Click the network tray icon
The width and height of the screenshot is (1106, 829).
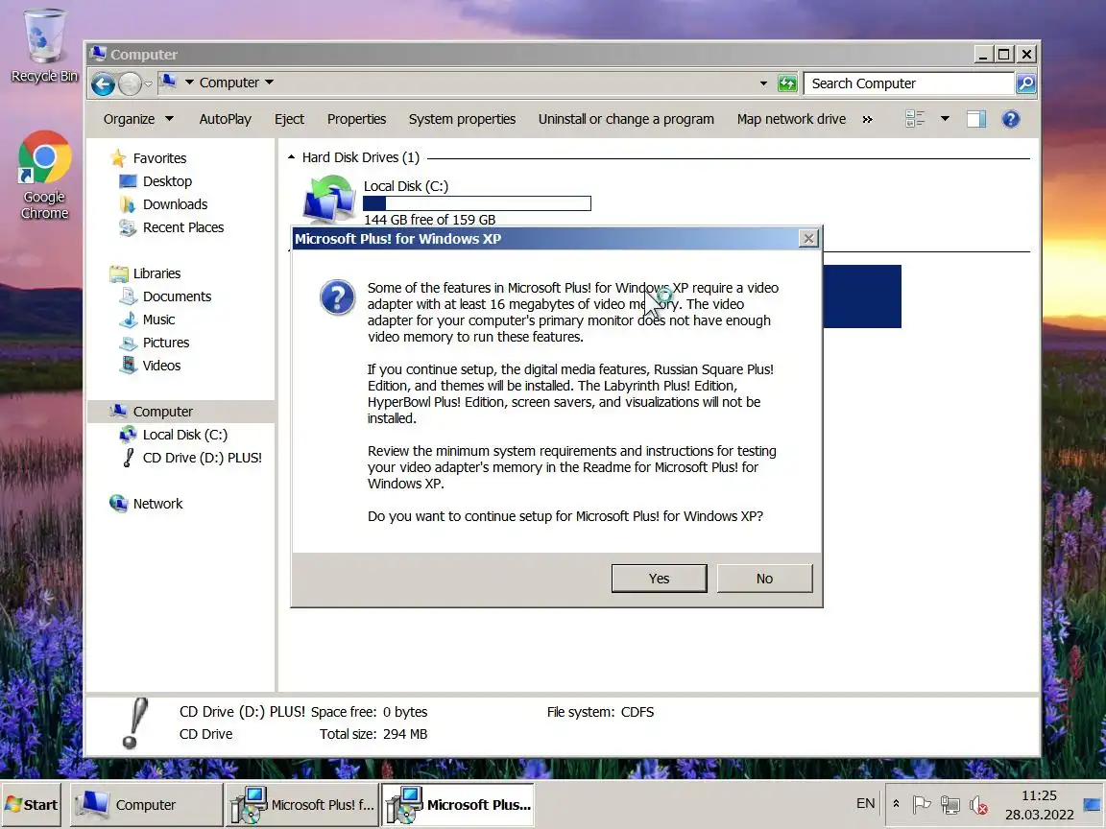tap(950, 804)
